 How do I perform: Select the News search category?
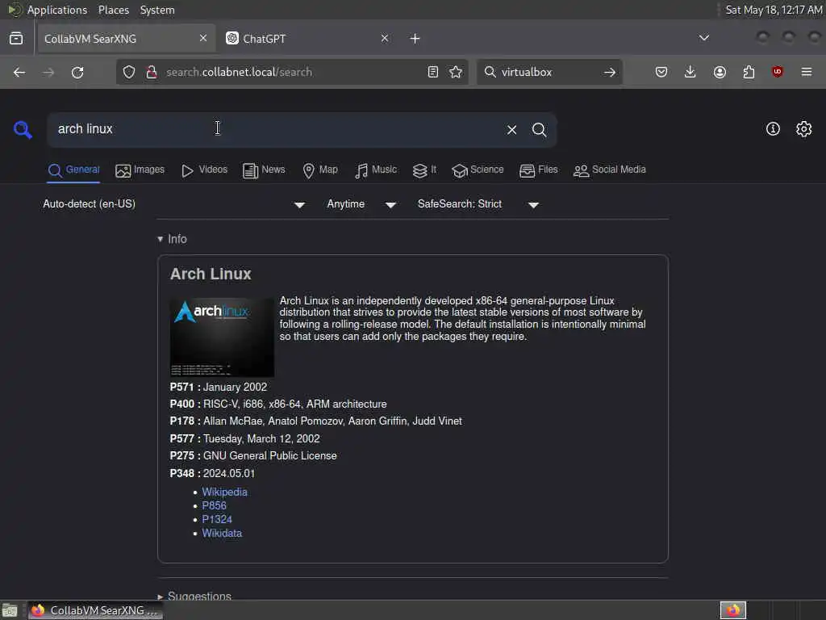264,170
